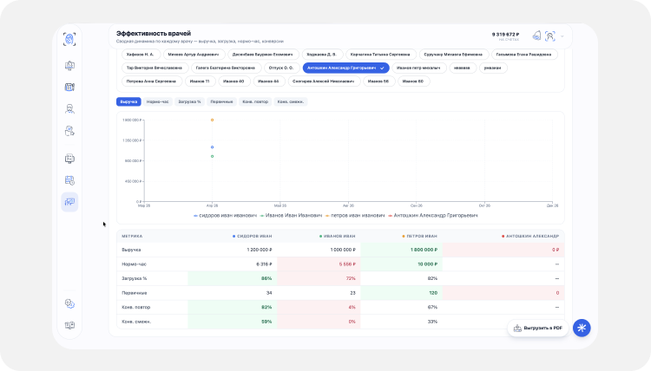Switch to the Загрузка % tab
This screenshot has height=371, width=651.
tap(189, 101)
